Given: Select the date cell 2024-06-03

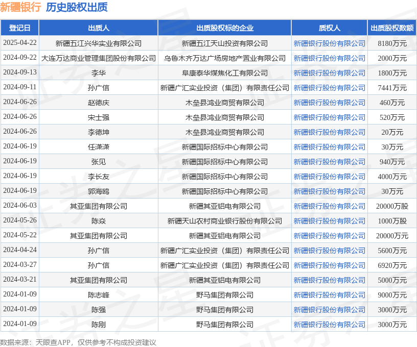Looking at the screenshot, I should pyautogui.click(x=20, y=206).
